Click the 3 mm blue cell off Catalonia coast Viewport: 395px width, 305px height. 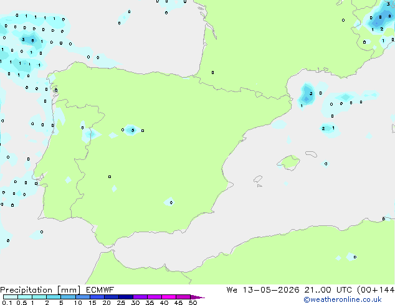tap(307, 95)
